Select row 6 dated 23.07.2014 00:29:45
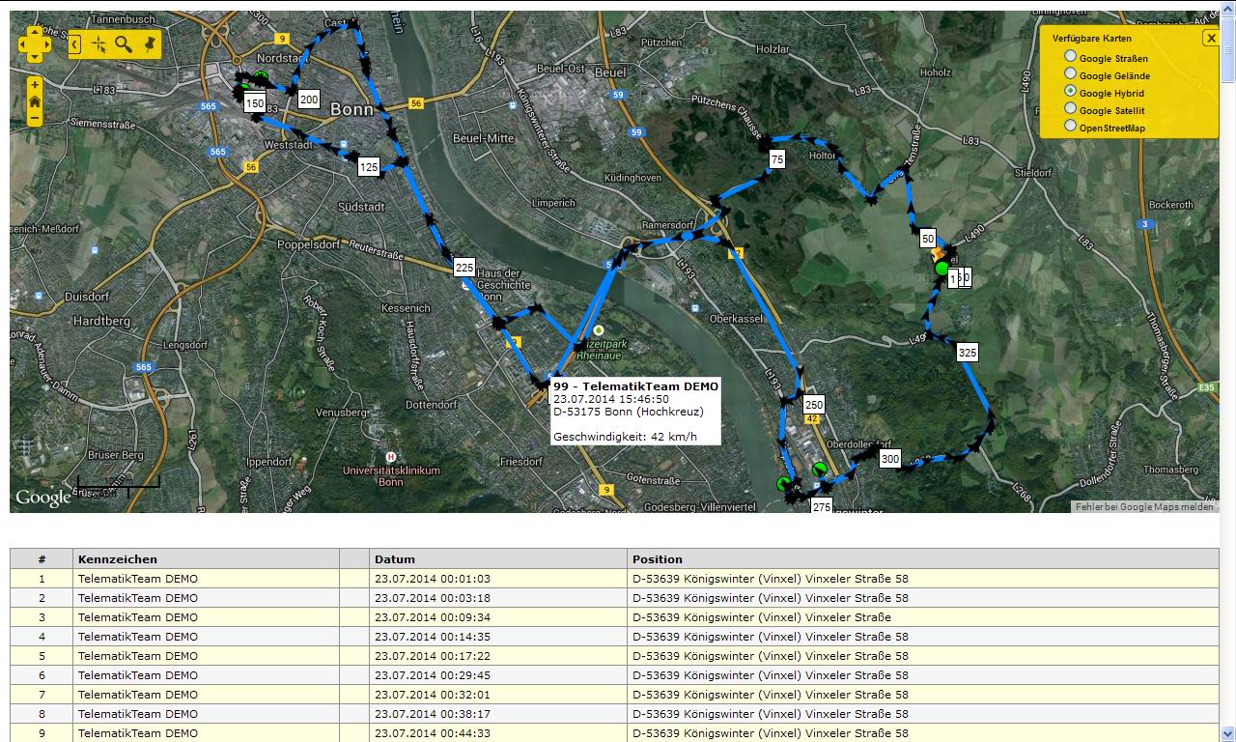 [614, 675]
